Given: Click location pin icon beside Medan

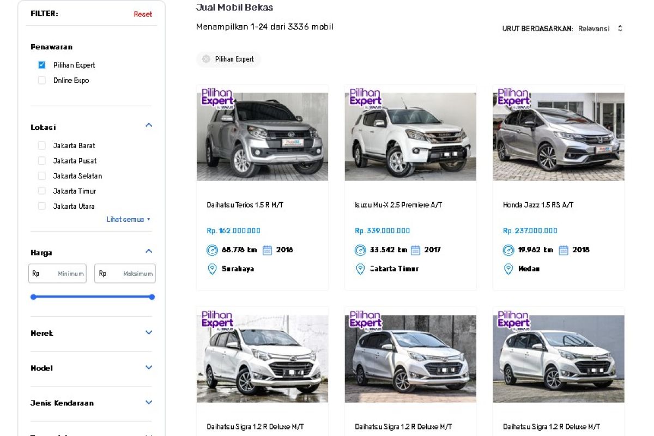Looking at the screenshot, I should click(x=508, y=269).
